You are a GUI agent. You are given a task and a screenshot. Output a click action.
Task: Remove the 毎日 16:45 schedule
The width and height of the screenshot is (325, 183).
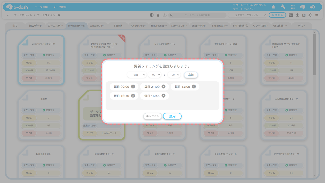[164, 96]
